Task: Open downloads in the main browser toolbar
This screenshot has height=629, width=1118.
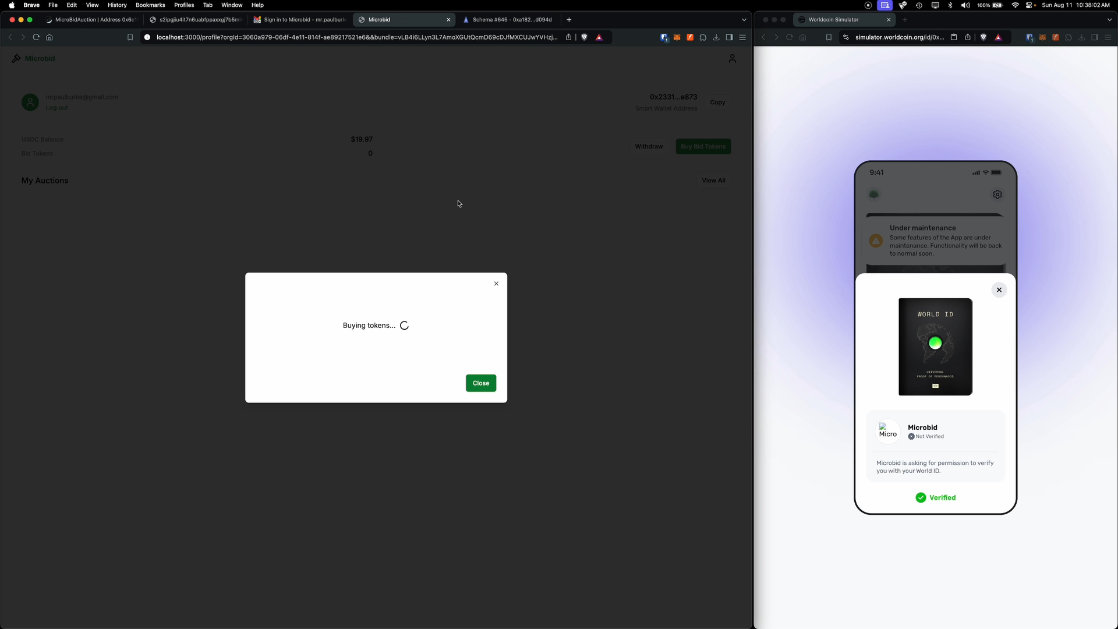Action: click(716, 37)
